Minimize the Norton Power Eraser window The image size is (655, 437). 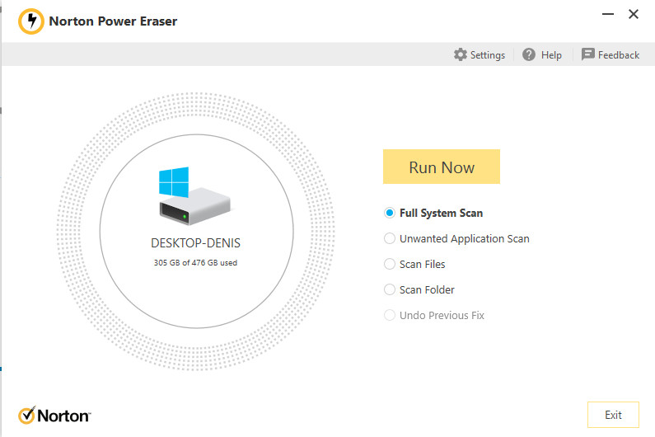608,14
